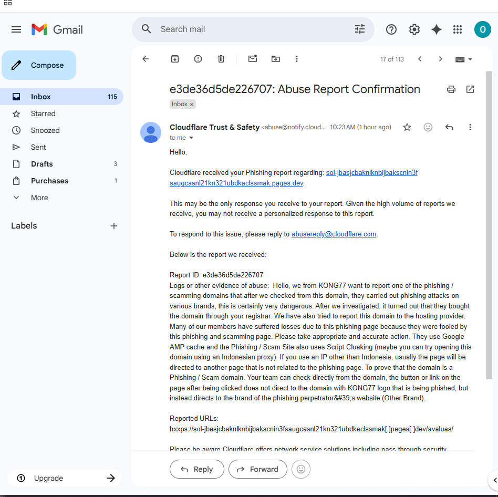The height and width of the screenshot is (497, 498).
Task: Delete this email with trash icon
Action: [x=221, y=59]
